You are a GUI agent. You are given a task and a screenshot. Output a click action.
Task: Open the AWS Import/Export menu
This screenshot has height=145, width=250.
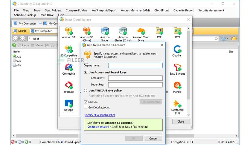pos(104,10)
